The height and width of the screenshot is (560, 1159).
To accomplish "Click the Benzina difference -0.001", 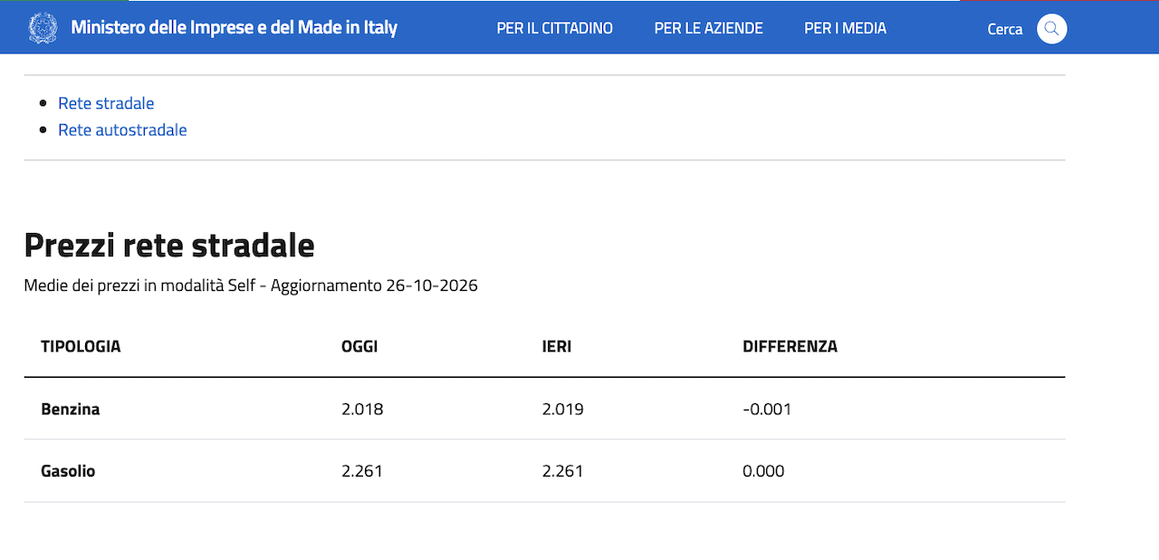I will (x=767, y=409).
